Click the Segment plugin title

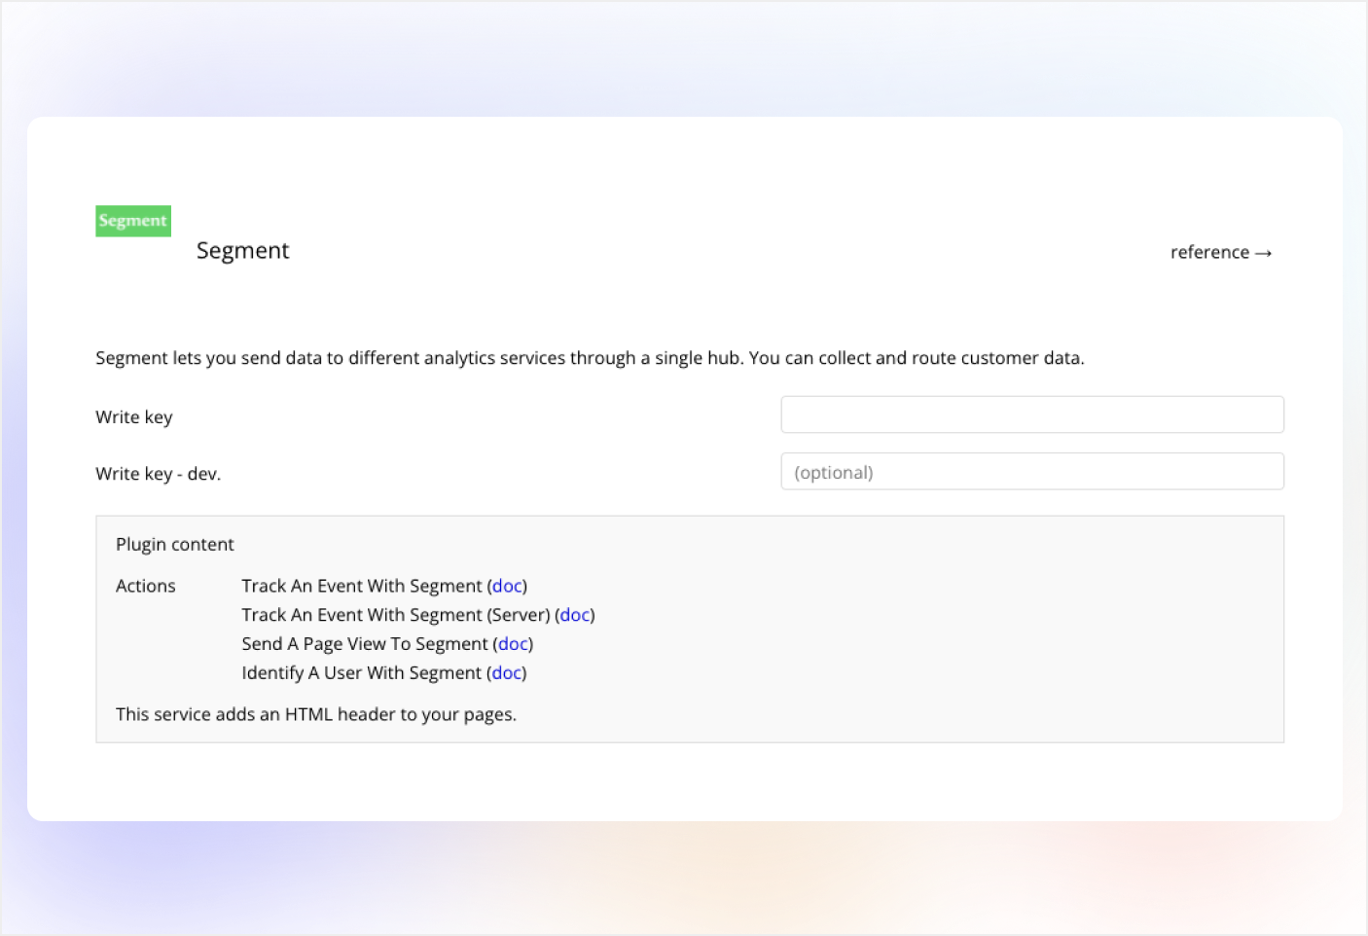point(242,251)
